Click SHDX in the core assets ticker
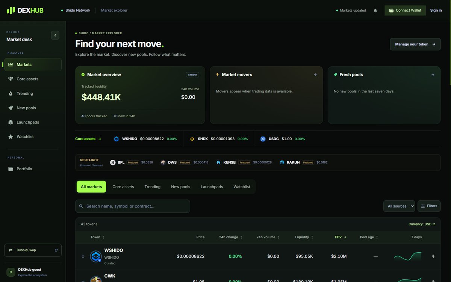The height and width of the screenshot is (282, 451). pyautogui.click(x=219, y=139)
